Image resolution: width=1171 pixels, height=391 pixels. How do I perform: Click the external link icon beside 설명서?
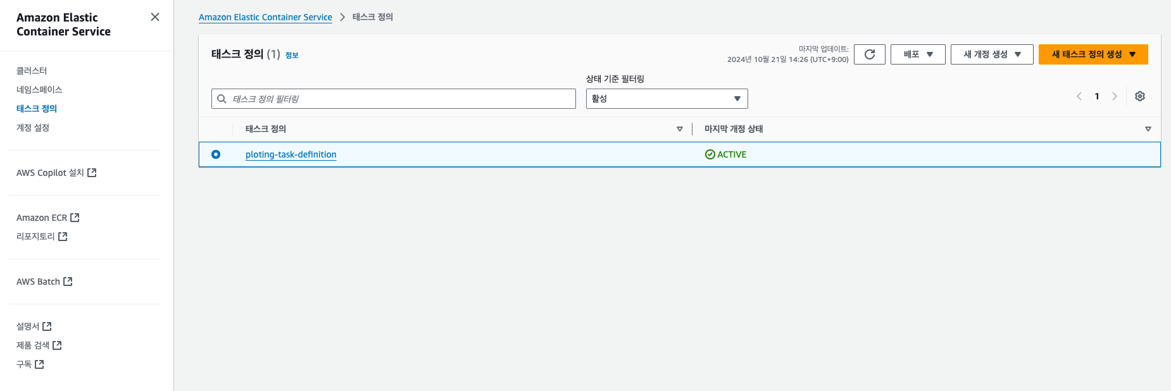47,326
